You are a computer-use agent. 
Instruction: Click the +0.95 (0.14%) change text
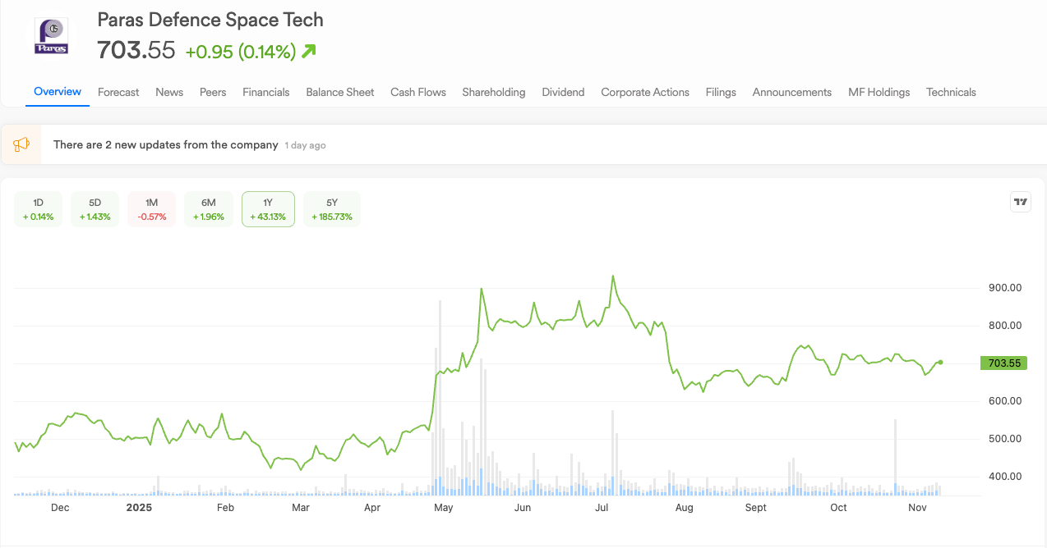point(240,52)
